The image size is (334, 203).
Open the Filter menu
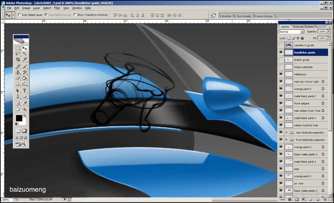coord(57,8)
